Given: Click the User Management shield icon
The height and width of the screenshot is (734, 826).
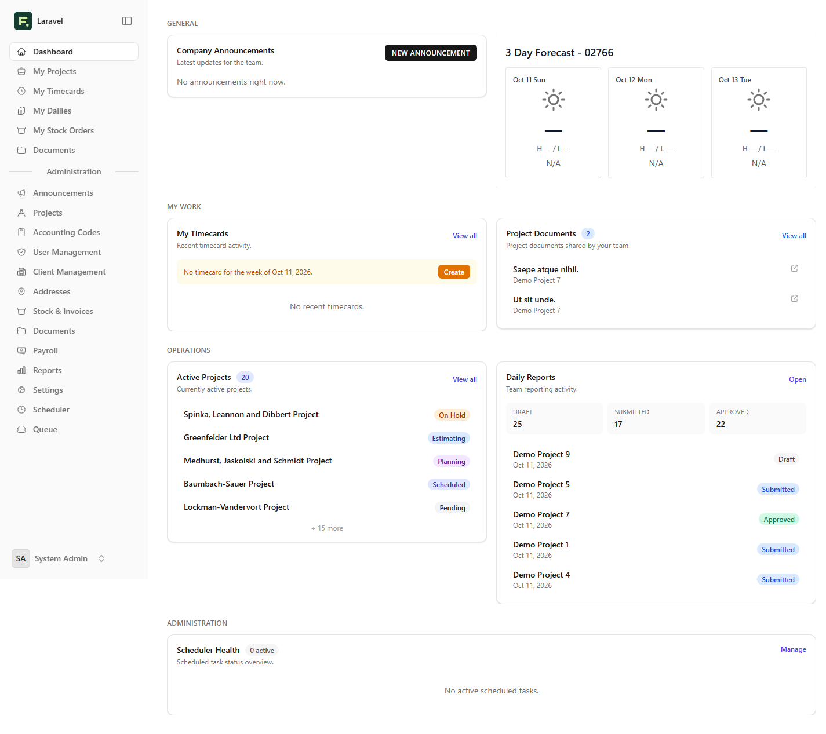Looking at the screenshot, I should pos(21,252).
